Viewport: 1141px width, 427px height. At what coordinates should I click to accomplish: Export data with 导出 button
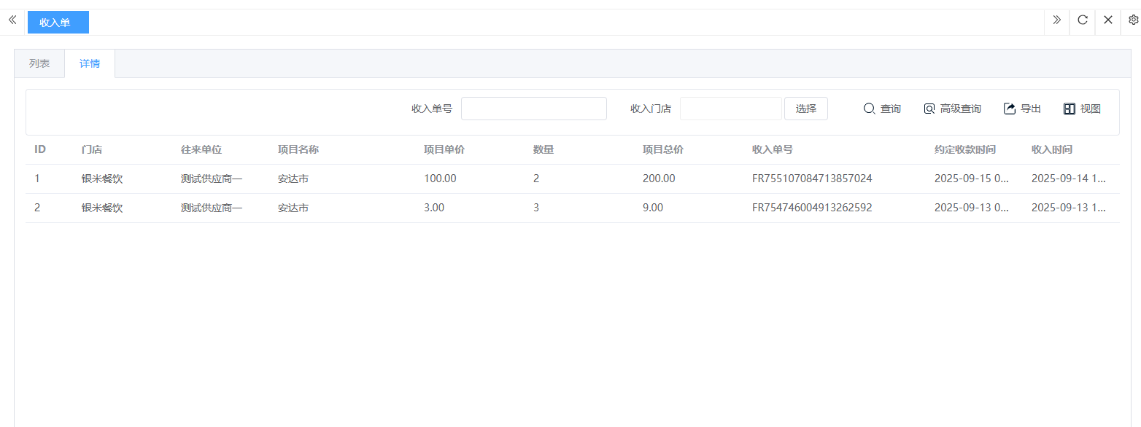1022,109
